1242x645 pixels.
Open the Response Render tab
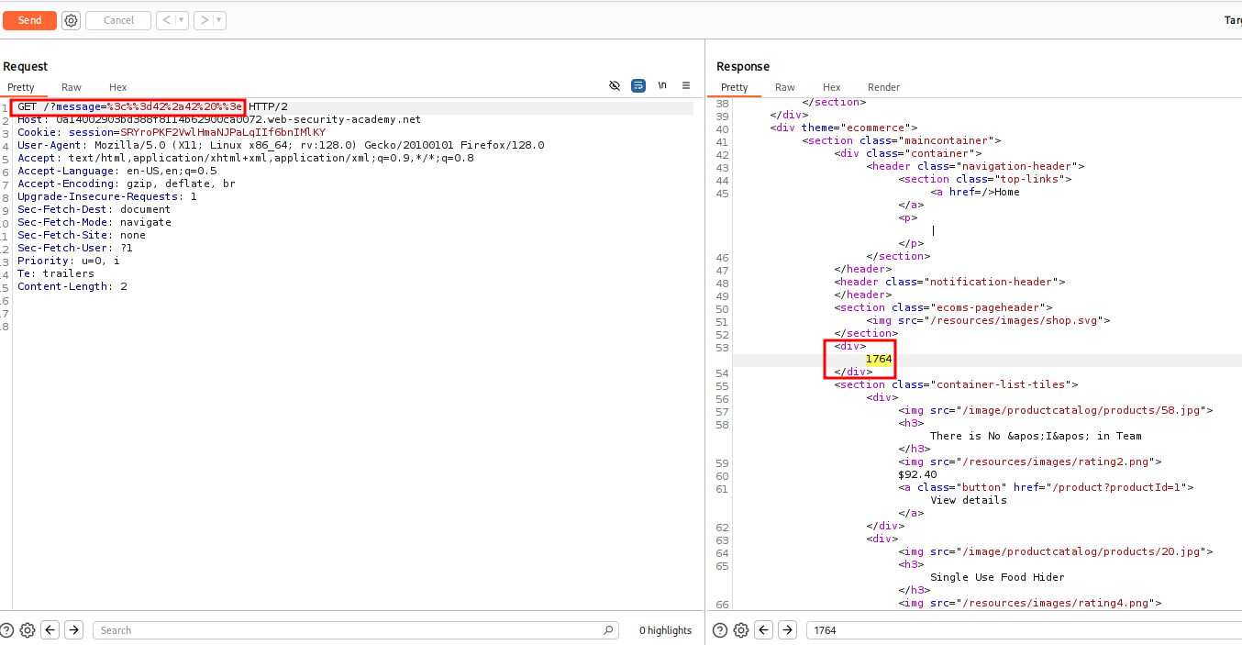(884, 87)
